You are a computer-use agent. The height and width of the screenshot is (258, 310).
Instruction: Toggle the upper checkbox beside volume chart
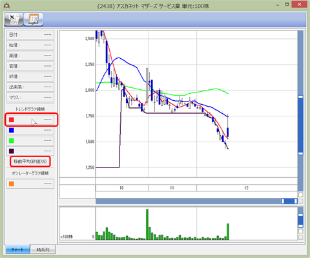tap(301, 231)
